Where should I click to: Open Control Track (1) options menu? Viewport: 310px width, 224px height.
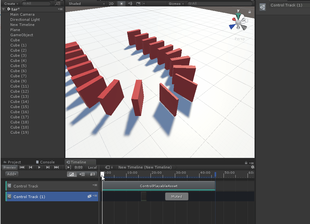click(x=95, y=196)
